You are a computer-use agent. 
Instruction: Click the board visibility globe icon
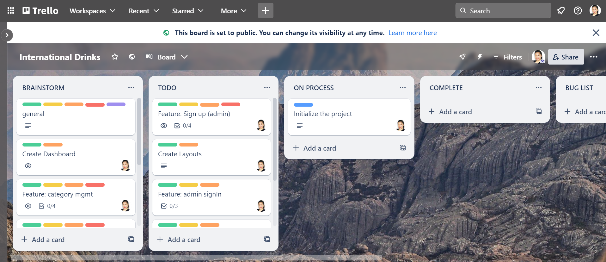pos(132,57)
